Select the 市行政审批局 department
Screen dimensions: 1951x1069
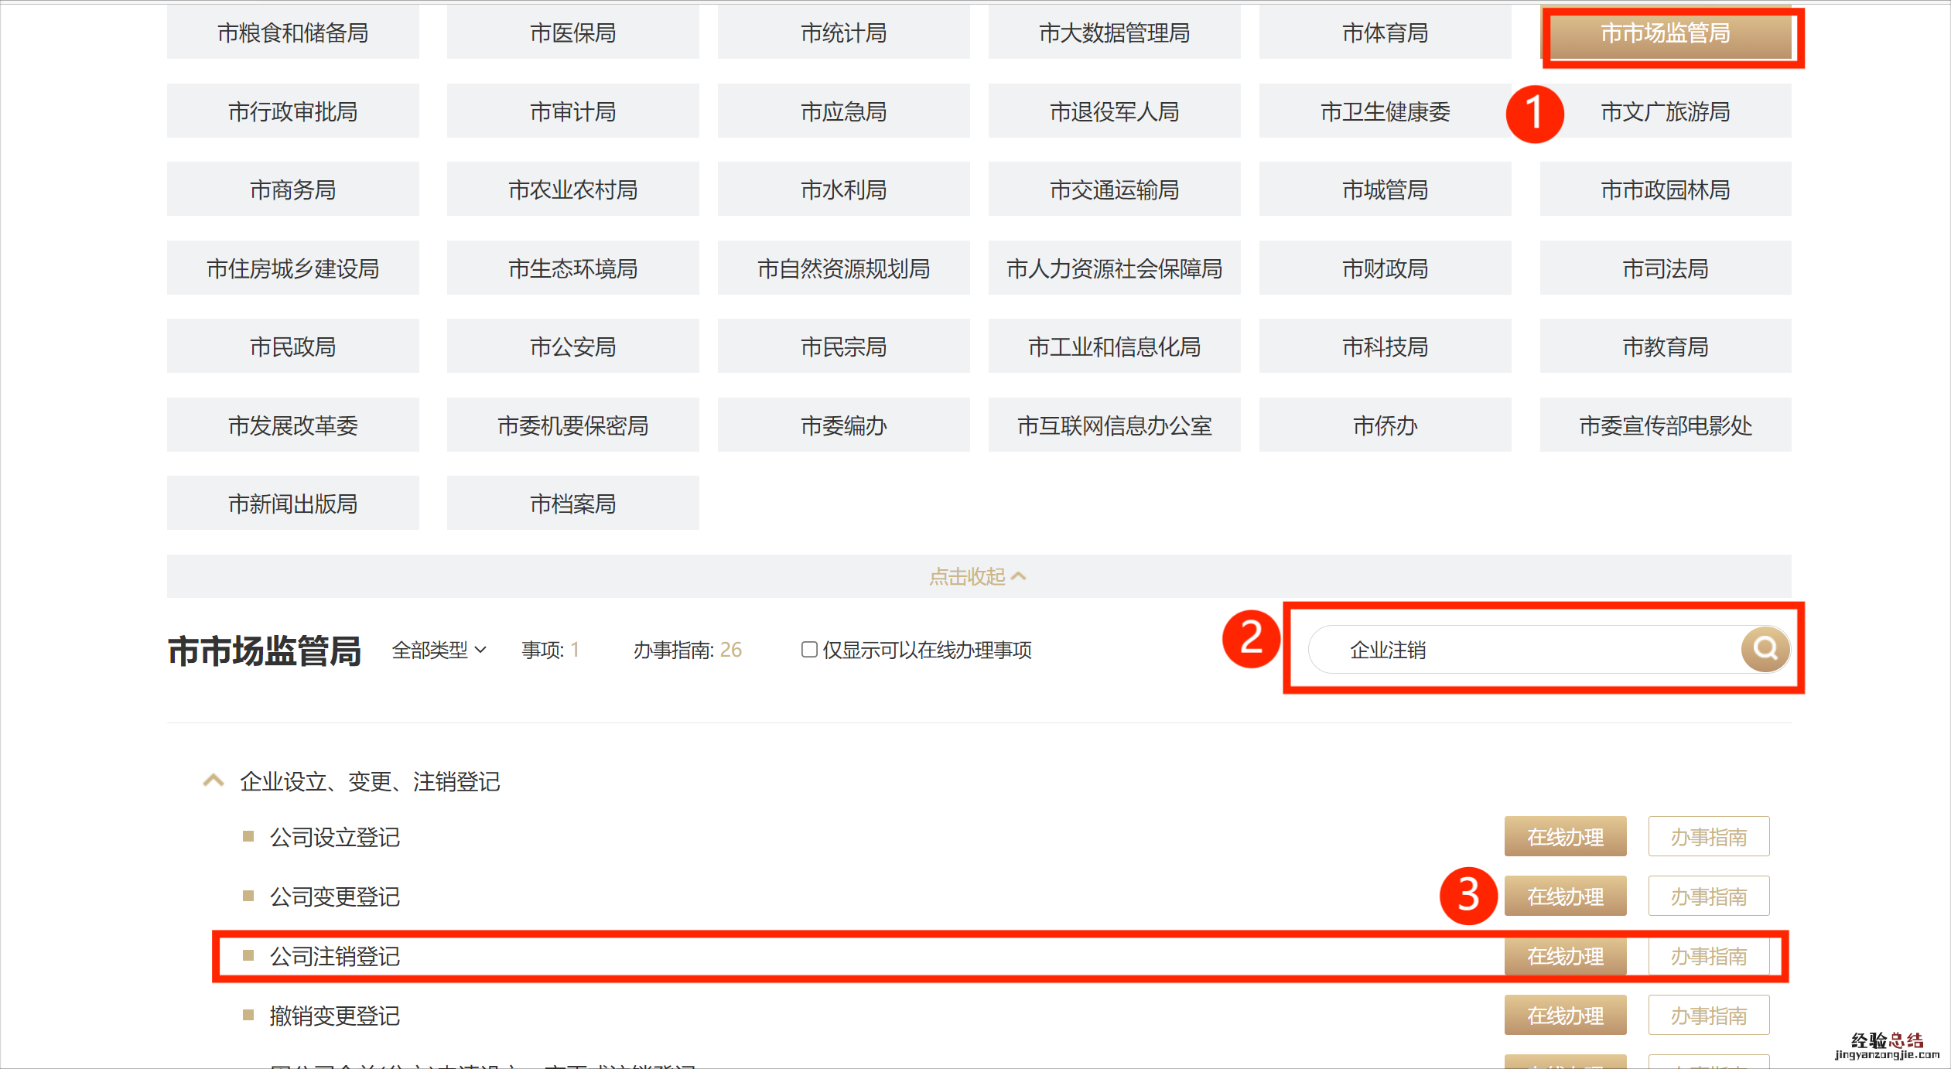[x=292, y=112]
